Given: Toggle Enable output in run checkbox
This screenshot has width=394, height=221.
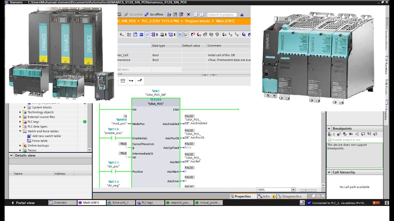Looking at the screenshot, I should coord(330,140).
